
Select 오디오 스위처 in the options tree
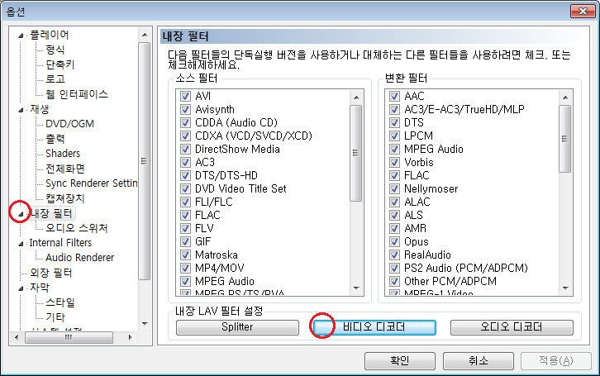77,228
